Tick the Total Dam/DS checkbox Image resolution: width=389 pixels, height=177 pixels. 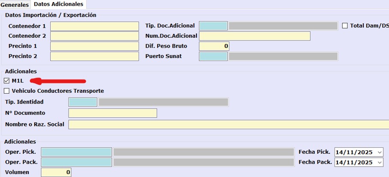(345, 26)
